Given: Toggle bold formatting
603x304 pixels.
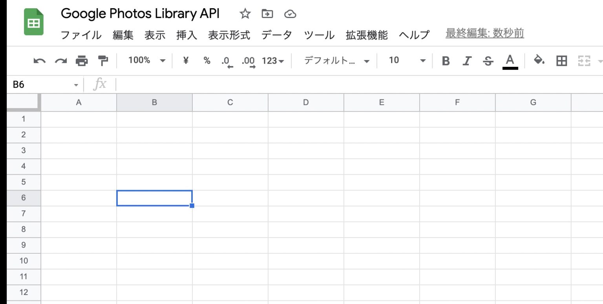Looking at the screenshot, I should click(446, 61).
